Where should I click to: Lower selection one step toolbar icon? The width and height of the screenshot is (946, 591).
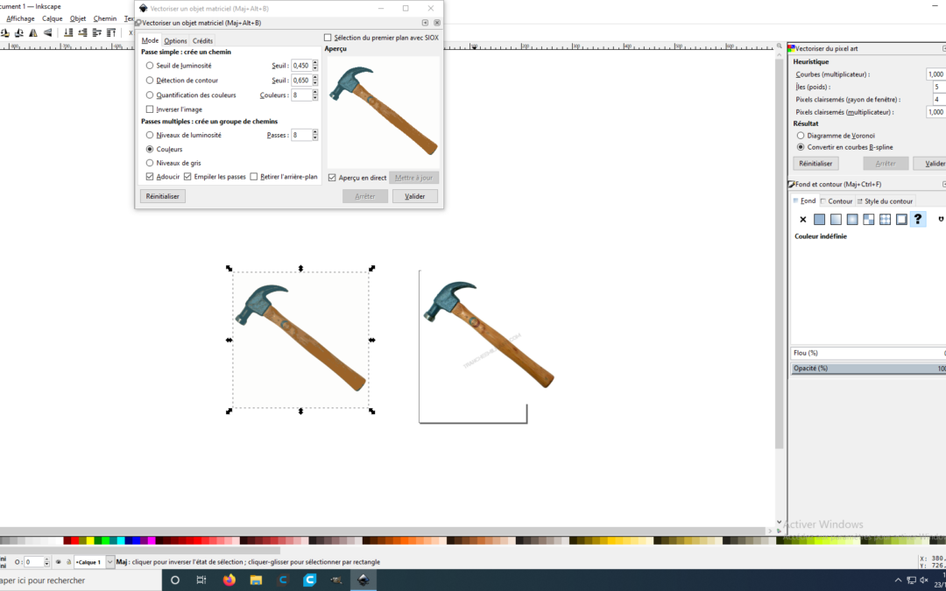[82, 32]
